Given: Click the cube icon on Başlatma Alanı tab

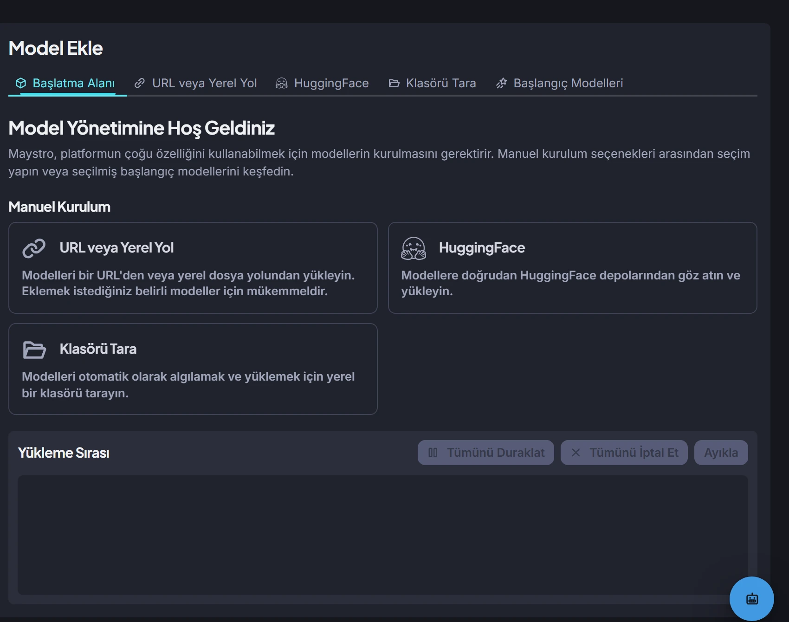Looking at the screenshot, I should [21, 83].
